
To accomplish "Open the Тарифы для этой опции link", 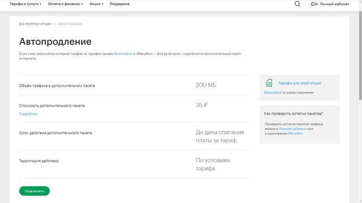I will (299, 83).
